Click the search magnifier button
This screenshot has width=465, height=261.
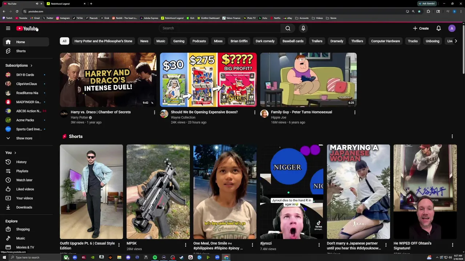(288, 28)
